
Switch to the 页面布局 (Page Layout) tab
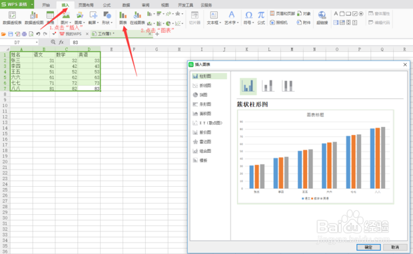86,5
